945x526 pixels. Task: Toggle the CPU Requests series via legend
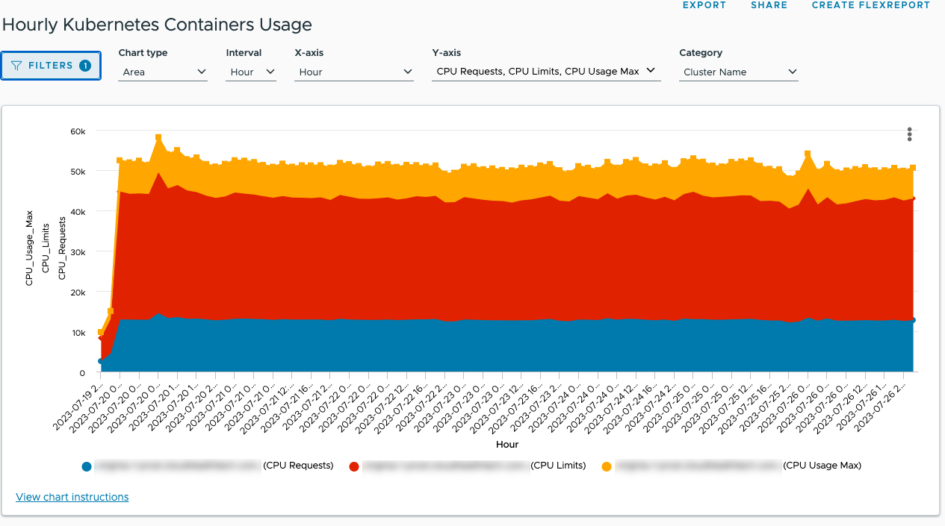pos(87,466)
